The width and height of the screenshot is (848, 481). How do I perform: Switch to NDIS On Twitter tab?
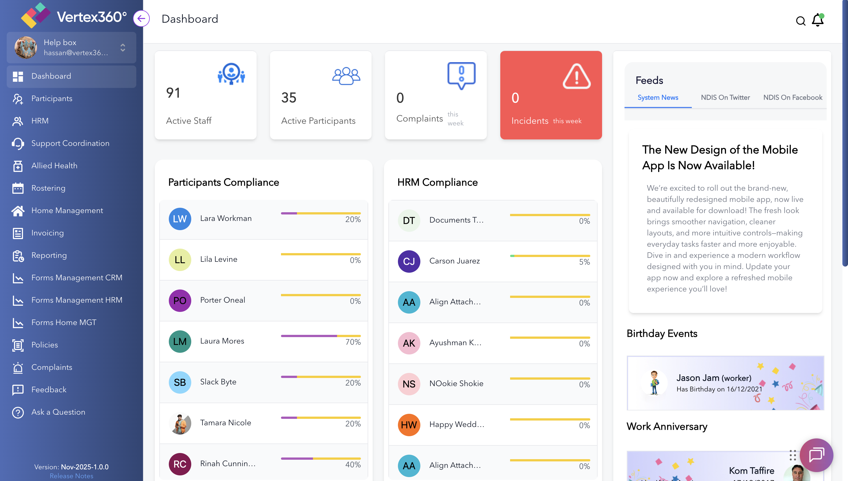click(725, 97)
